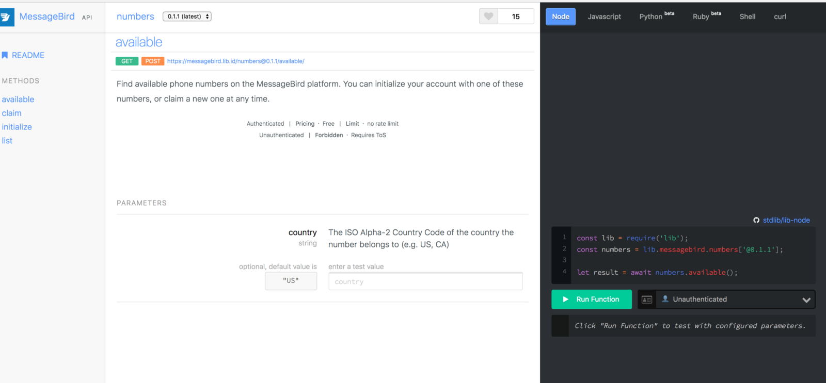Click code line const lib require
Viewport: 826px width, 383px height.
[632, 238]
